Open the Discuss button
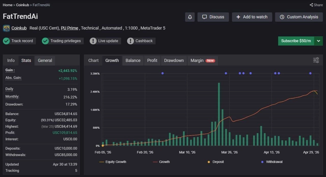The width and height of the screenshot is (326, 177). coord(213,17)
